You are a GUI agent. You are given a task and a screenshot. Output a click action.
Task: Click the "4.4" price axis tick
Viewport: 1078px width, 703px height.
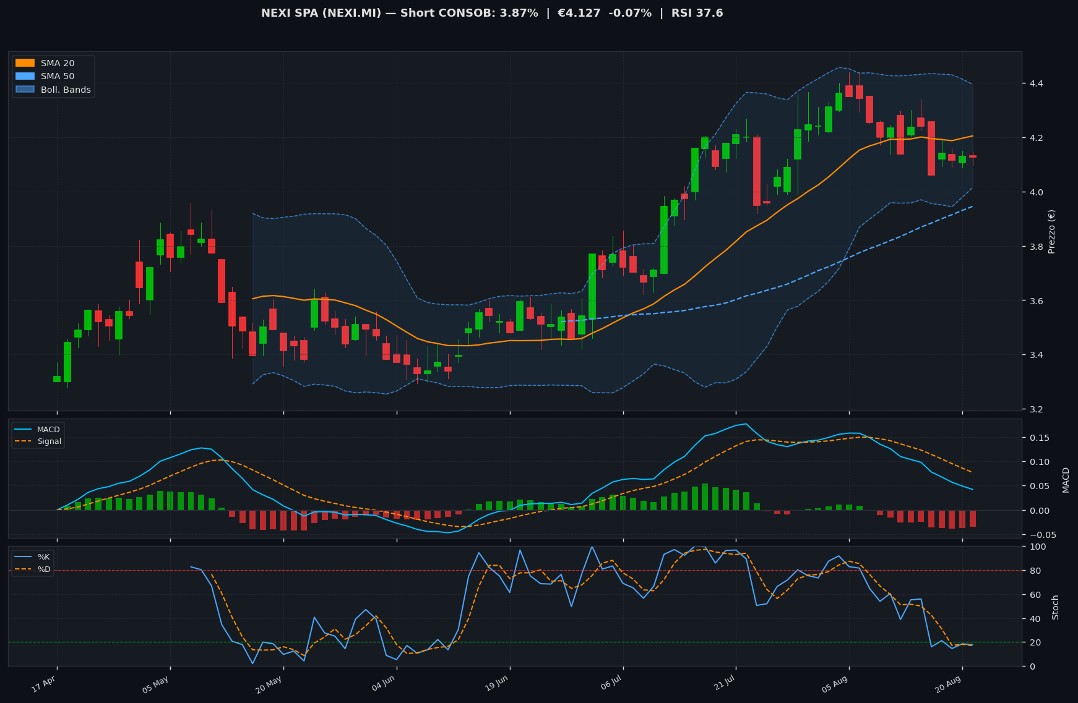pos(1036,83)
